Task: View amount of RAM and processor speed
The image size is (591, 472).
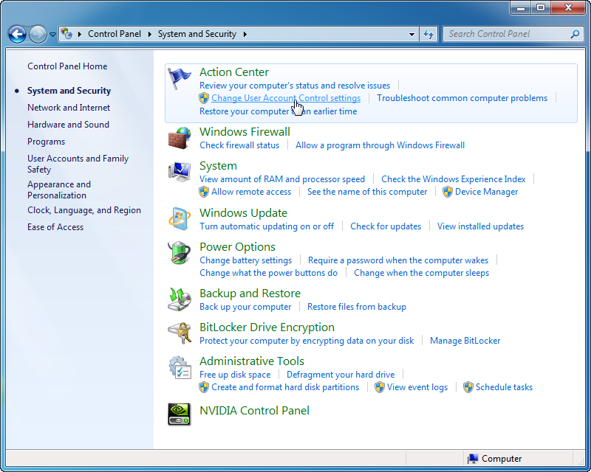Action: tap(282, 179)
